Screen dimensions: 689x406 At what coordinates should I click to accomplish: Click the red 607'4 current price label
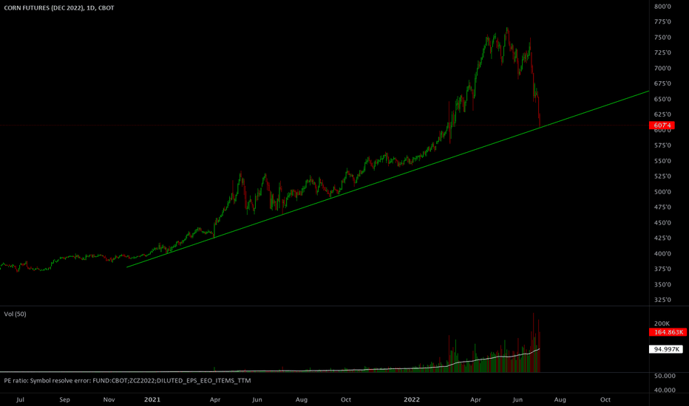pos(662,125)
